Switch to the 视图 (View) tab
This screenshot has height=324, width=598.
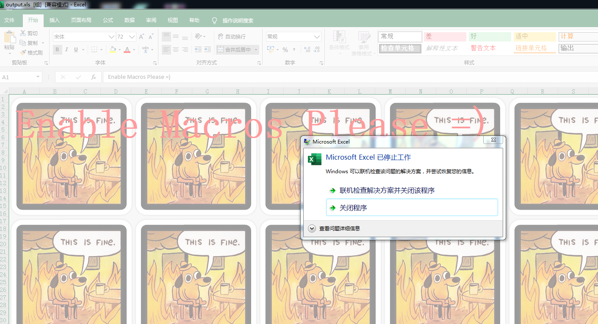pyautogui.click(x=173, y=20)
